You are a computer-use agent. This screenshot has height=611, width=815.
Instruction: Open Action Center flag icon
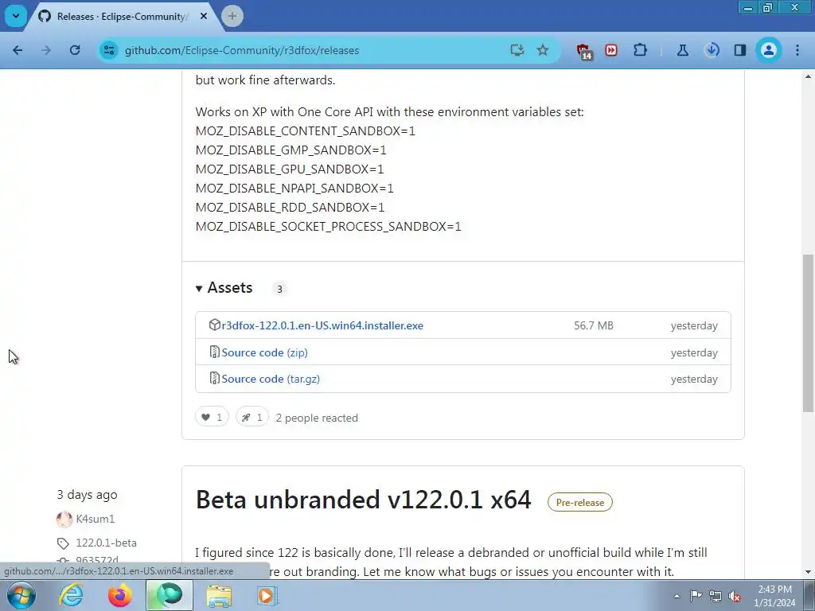pos(696,595)
